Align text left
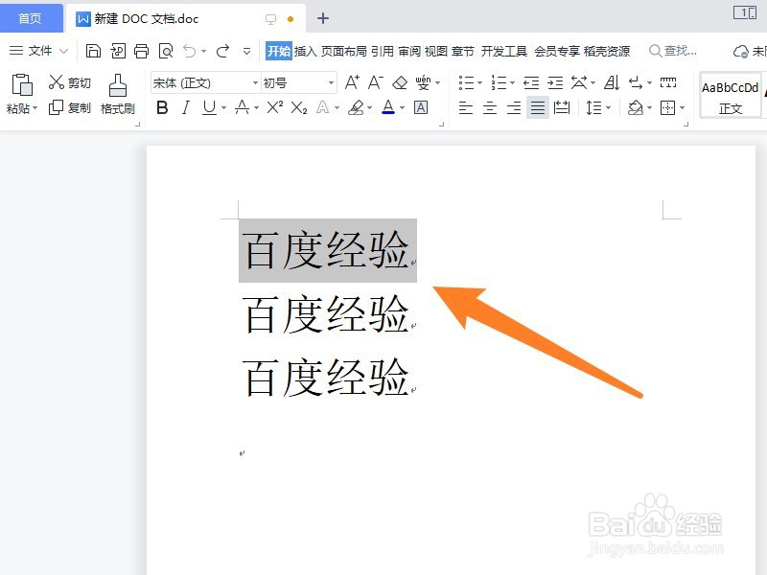This screenshot has width=767, height=575. (x=466, y=107)
